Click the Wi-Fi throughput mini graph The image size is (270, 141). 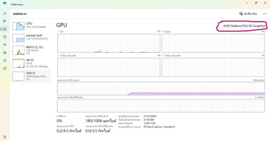(x=18, y=64)
